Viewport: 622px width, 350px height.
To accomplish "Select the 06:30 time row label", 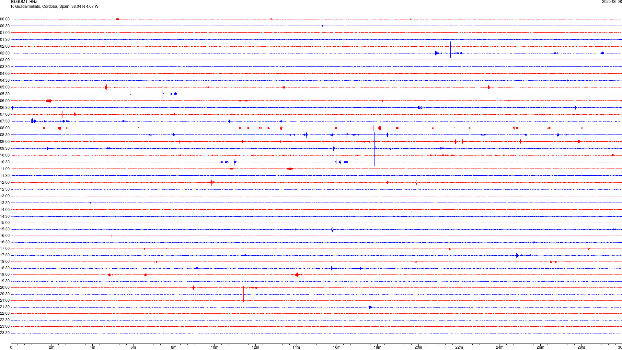I will point(5,108).
